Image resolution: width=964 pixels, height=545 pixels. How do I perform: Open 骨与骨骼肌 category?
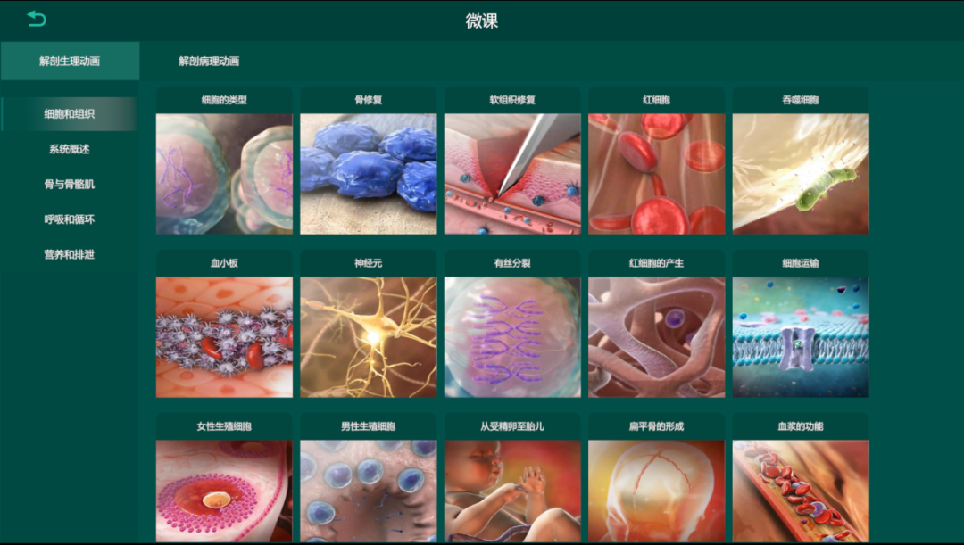click(x=70, y=184)
